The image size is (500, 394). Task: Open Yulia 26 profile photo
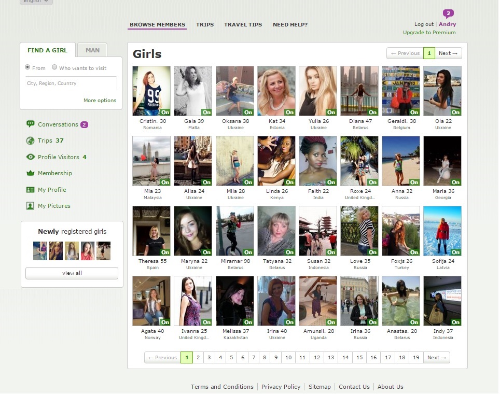[318, 91]
